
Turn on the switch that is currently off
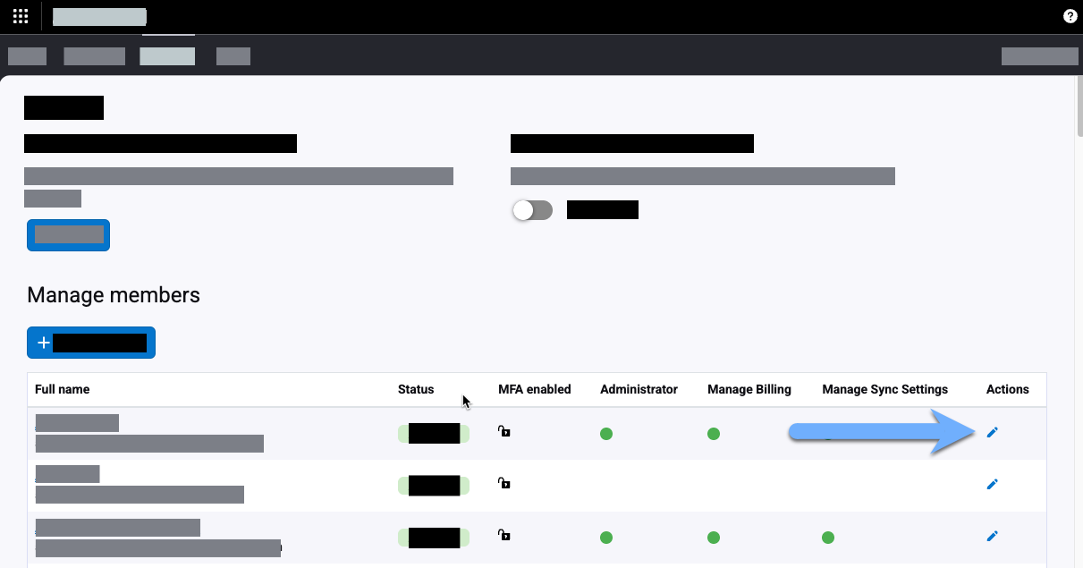[x=532, y=210]
